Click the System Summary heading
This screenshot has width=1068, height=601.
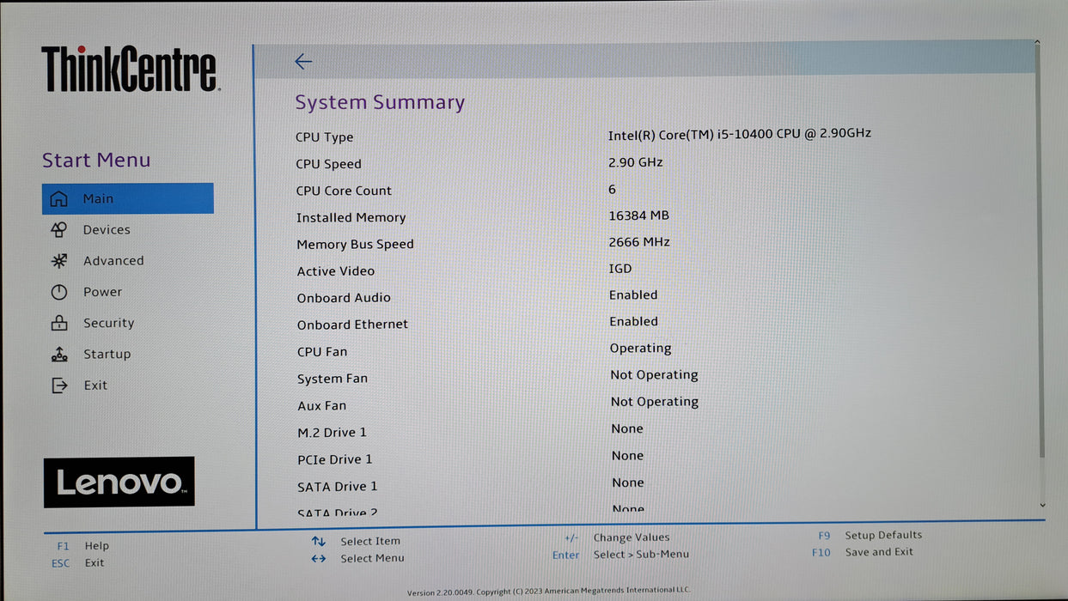pos(380,102)
